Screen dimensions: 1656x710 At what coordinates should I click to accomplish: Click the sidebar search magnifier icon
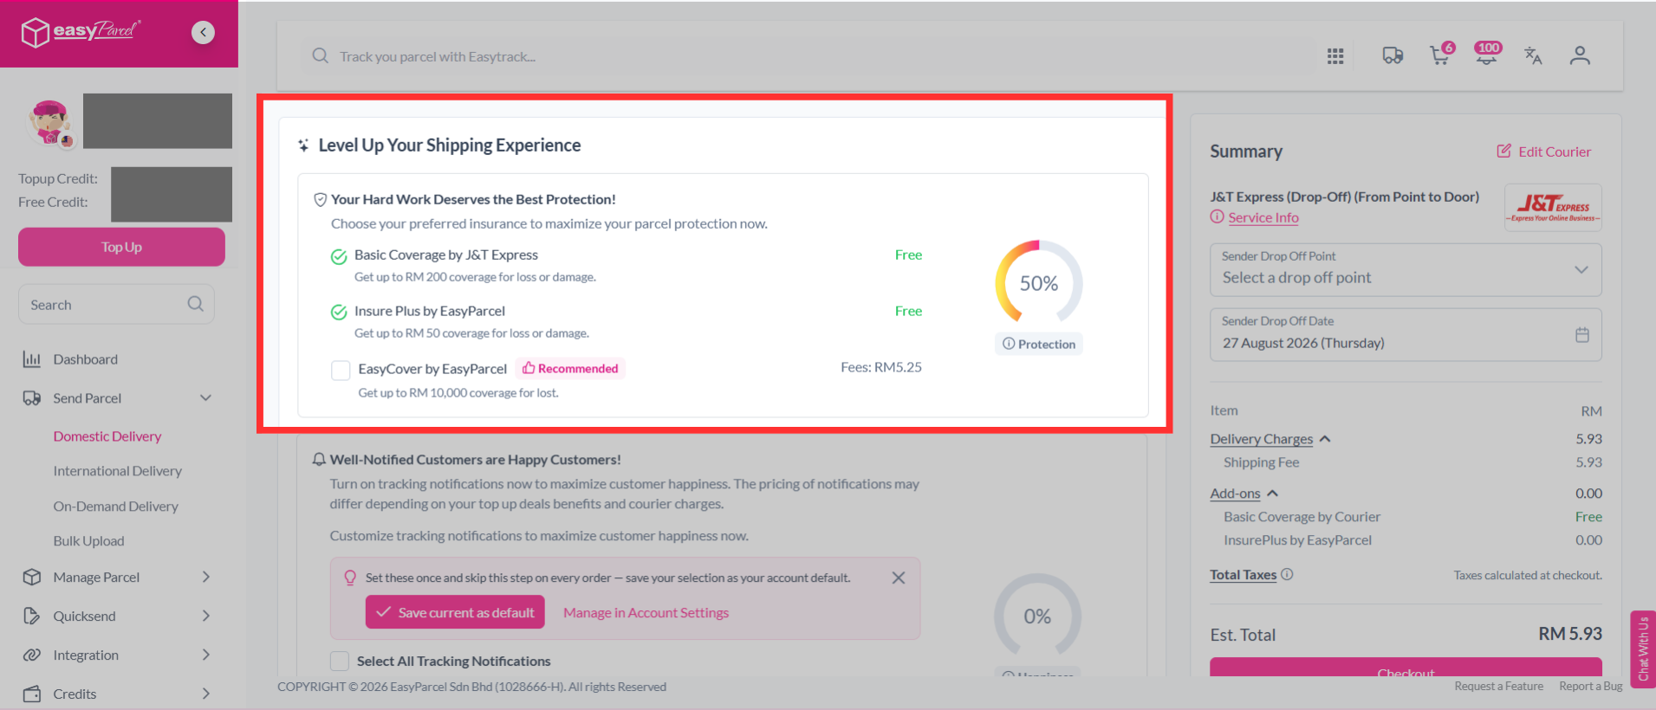pyautogui.click(x=196, y=304)
